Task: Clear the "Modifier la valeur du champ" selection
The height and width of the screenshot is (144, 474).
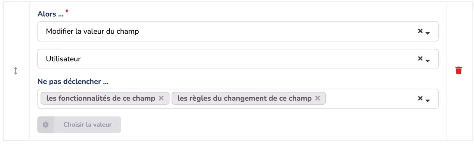Action: click(420, 31)
